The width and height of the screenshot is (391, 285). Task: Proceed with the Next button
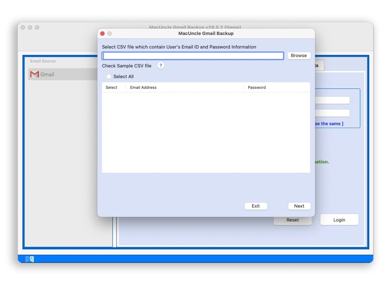[x=299, y=206]
